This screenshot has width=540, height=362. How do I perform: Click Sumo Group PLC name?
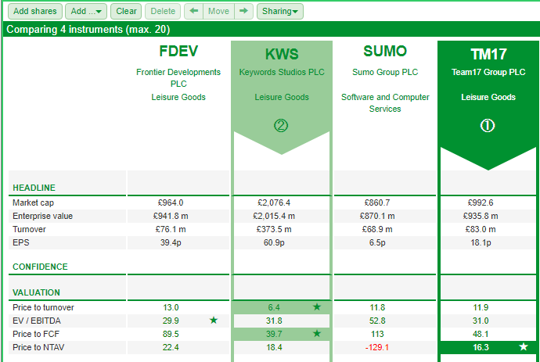tap(385, 72)
